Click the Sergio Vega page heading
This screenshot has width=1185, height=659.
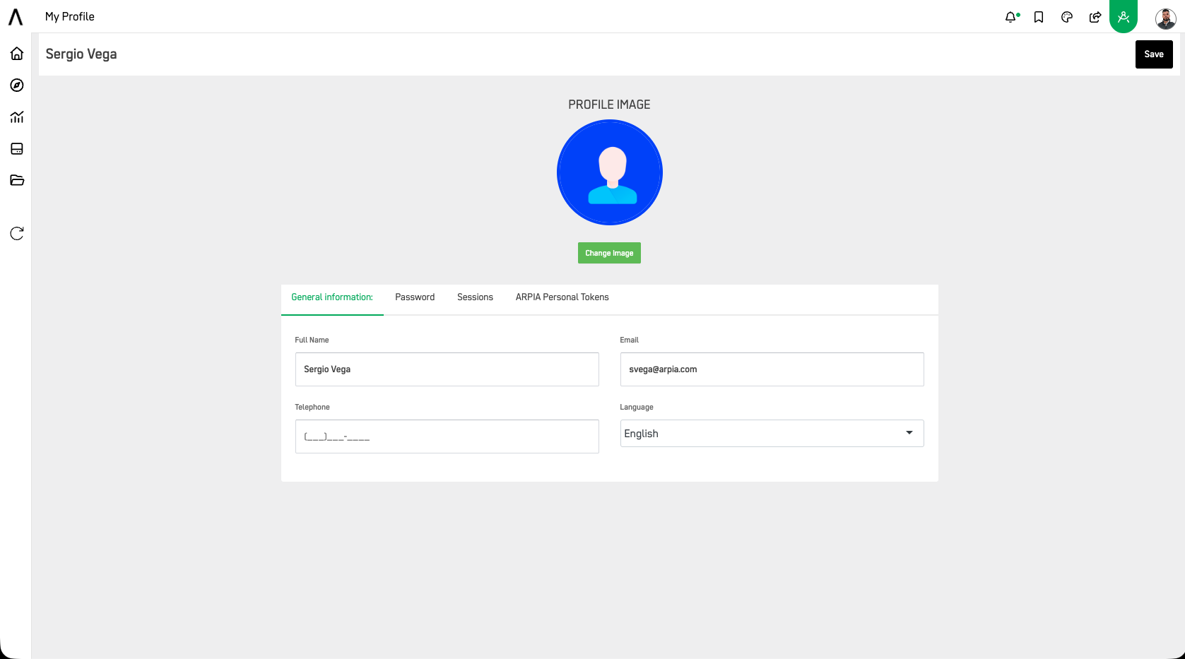pos(81,54)
